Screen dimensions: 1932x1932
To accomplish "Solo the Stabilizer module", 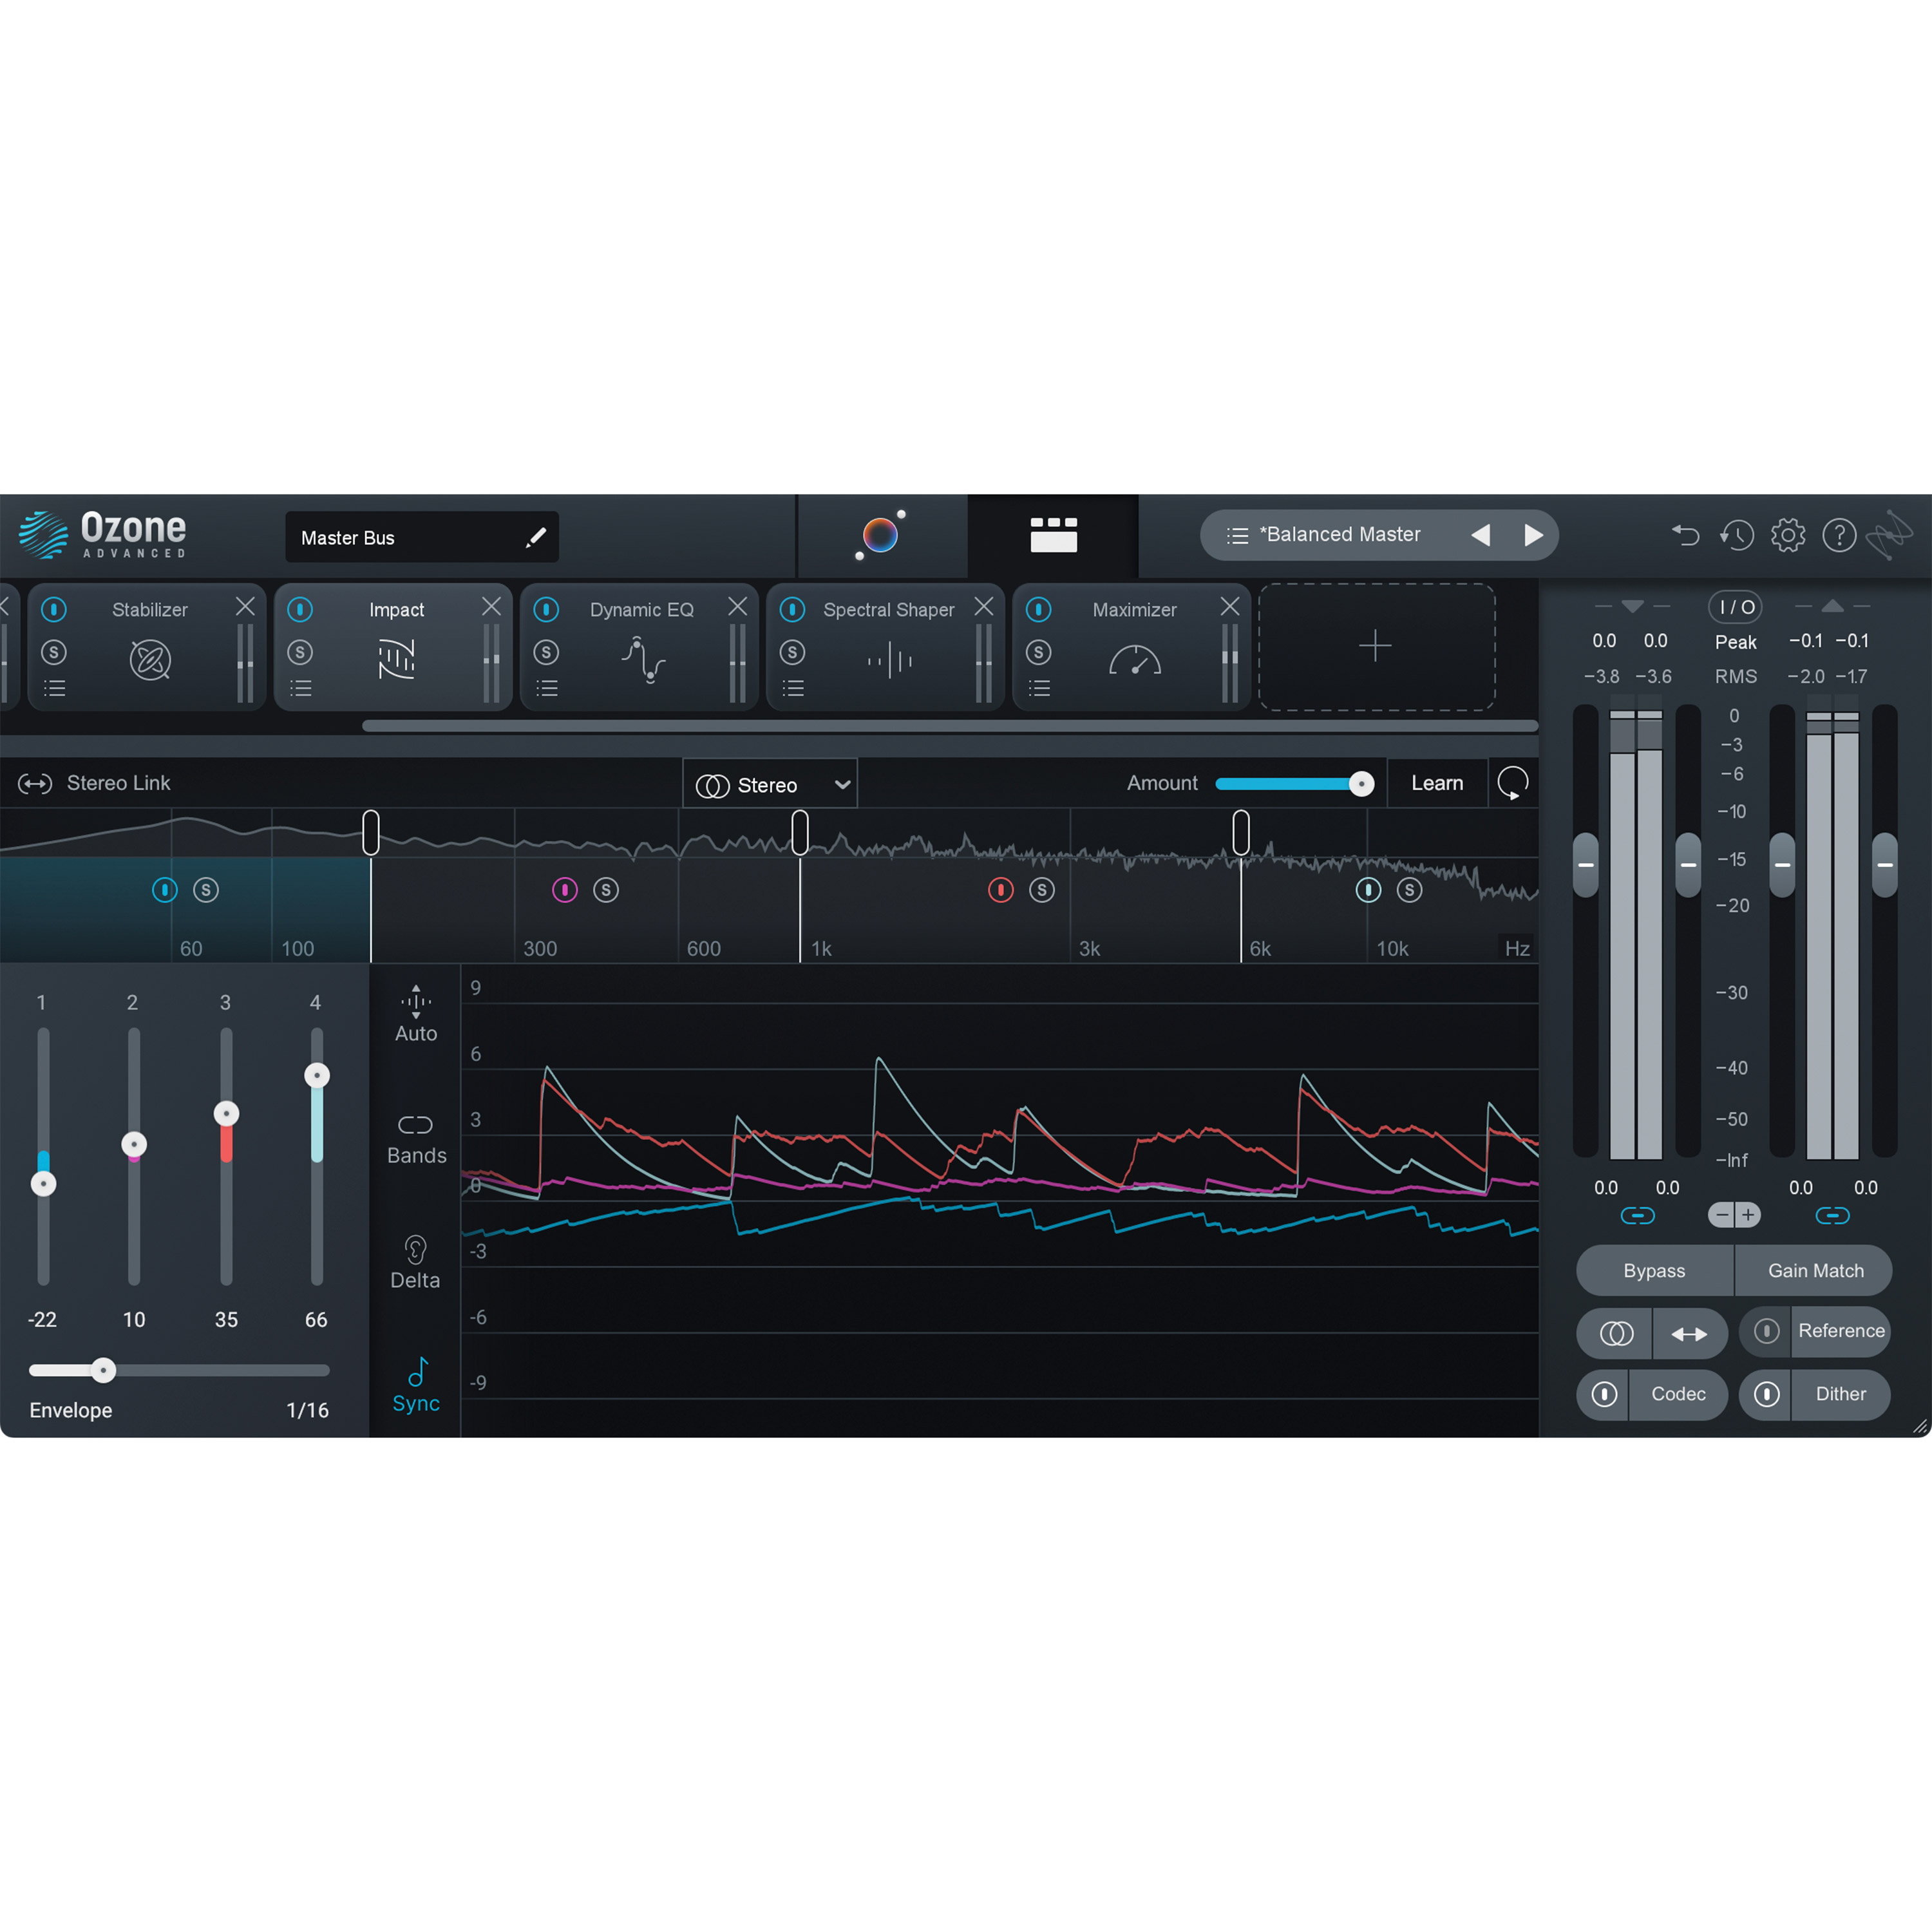I will coord(54,651).
